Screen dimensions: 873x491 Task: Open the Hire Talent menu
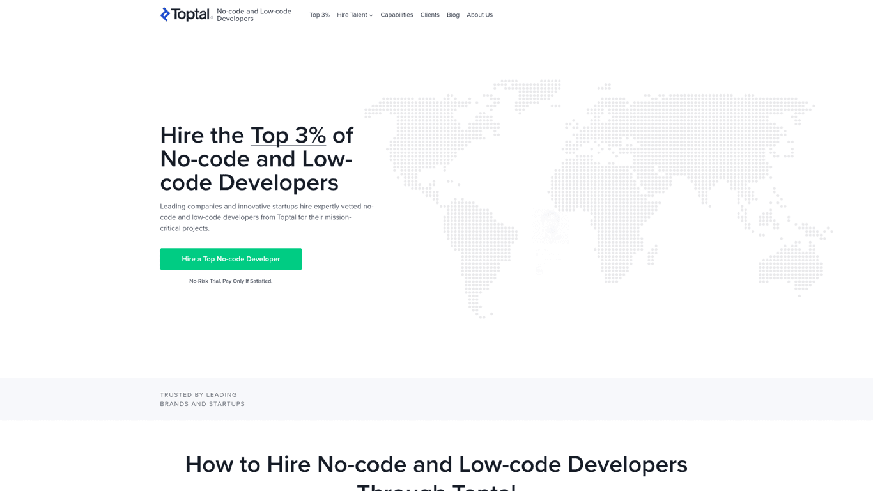pyautogui.click(x=352, y=15)
